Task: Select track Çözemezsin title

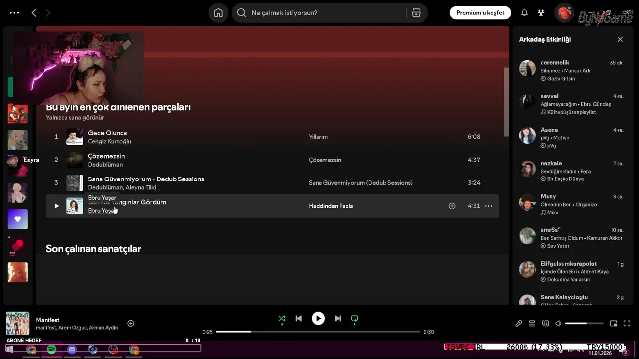Action: point(106,156)
